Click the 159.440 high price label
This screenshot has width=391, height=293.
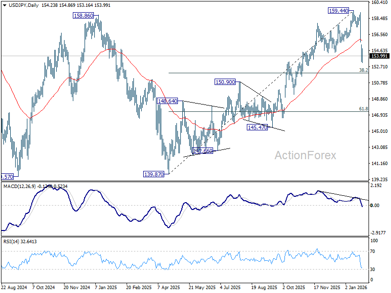point(338,11)
